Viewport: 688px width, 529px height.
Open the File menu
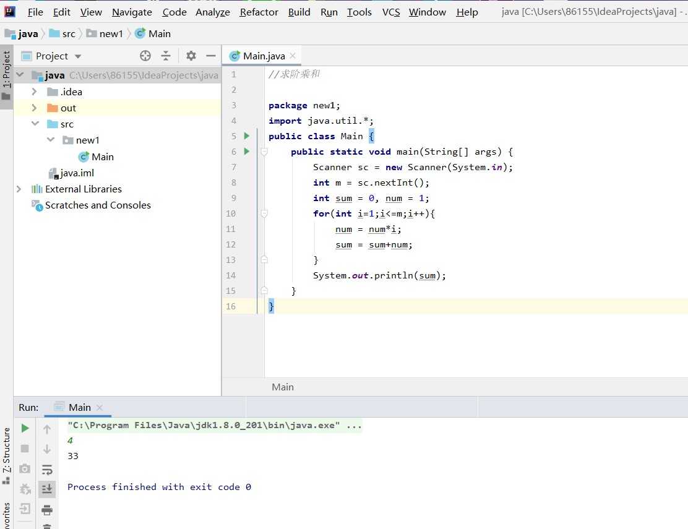[x=35, y=12]
